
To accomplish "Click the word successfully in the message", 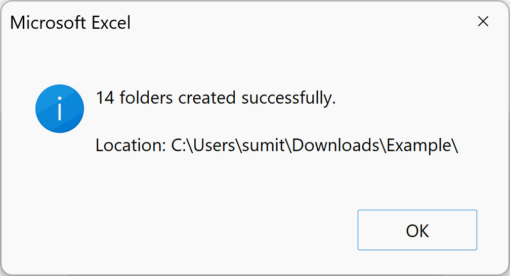I will 288,98.
